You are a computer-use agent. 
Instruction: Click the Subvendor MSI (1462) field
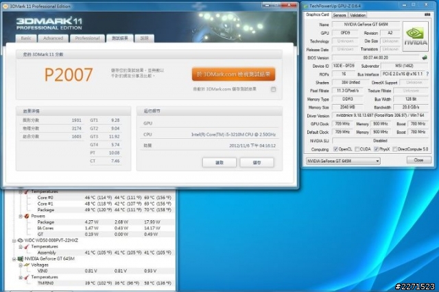pyautogui.click(x=405, y=66)
